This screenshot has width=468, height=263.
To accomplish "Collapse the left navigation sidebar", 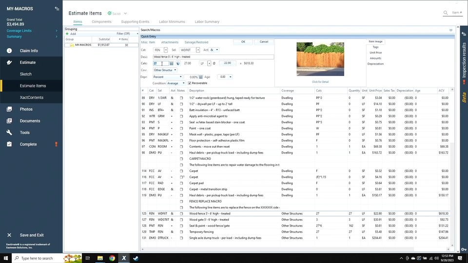I will (57, 8).
